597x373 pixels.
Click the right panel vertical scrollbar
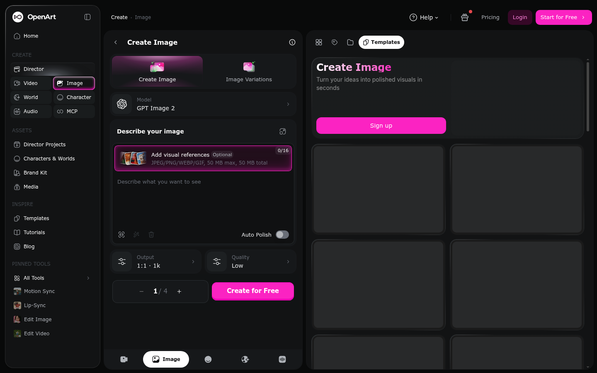pyautogui.click(x=587, y=97)
